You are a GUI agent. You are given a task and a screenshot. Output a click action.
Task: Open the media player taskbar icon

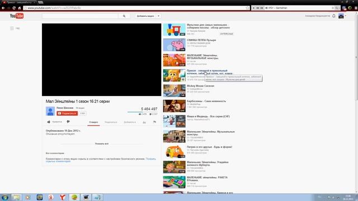[x=28, y=197]
